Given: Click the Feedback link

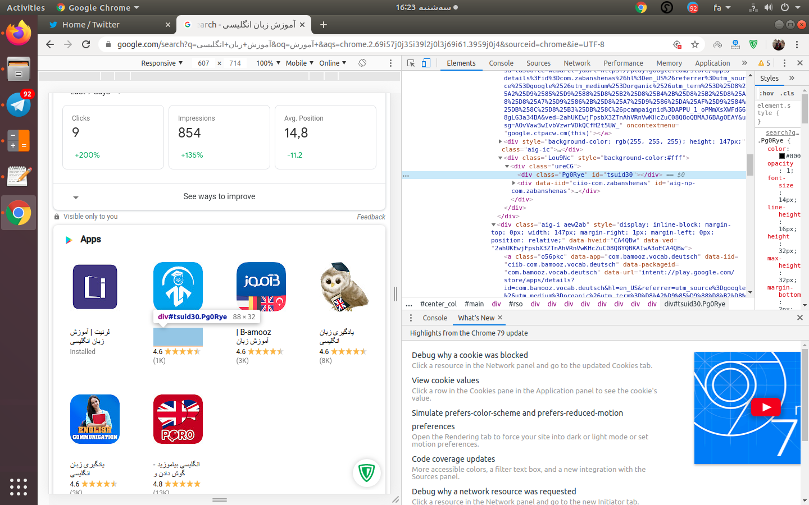Looking at the screenshot, I should 371,217.
